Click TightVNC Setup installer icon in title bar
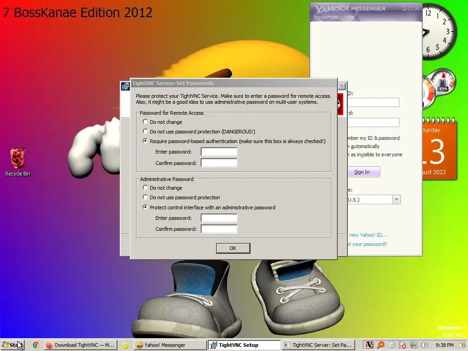 pos(125,86)
